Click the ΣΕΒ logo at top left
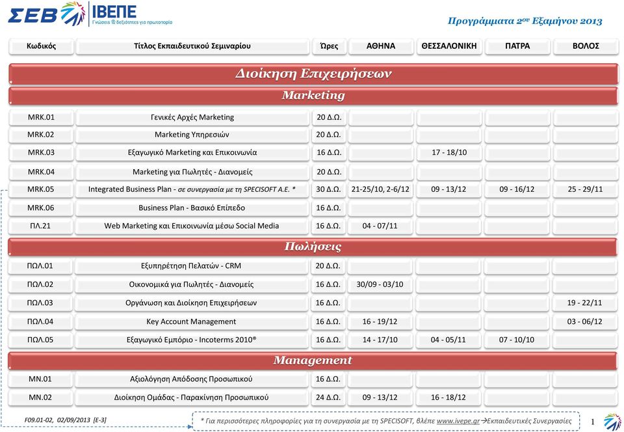The width and height of the screenshot is (624, 432). [47, 14]
